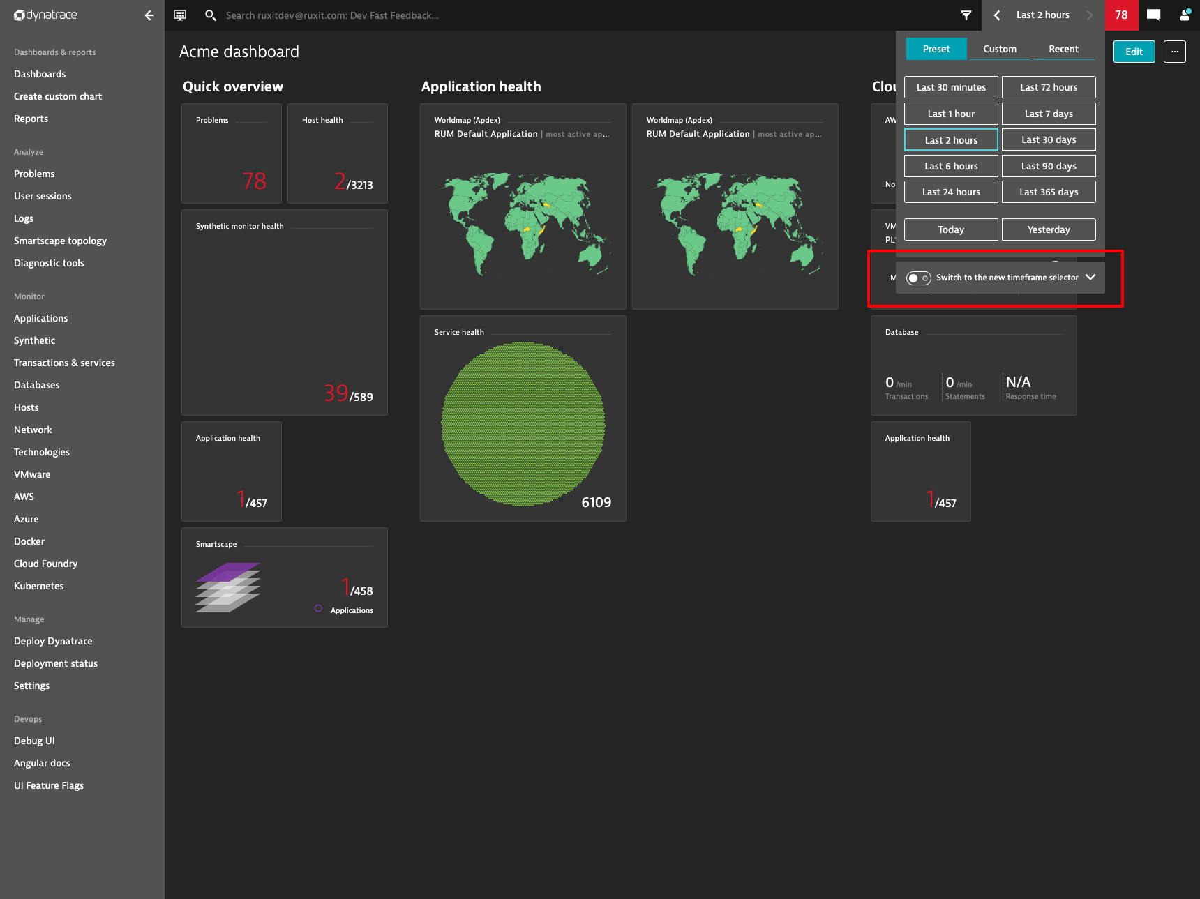The width and height of the screenshot is (1200, 899).
Task: Open Docker in sidebar
Action: tap(29, 541)
